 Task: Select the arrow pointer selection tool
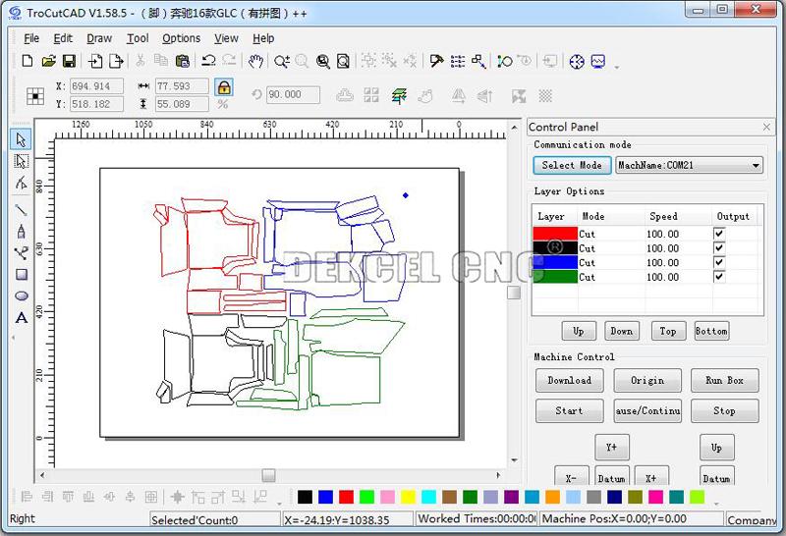coord(21,138)
